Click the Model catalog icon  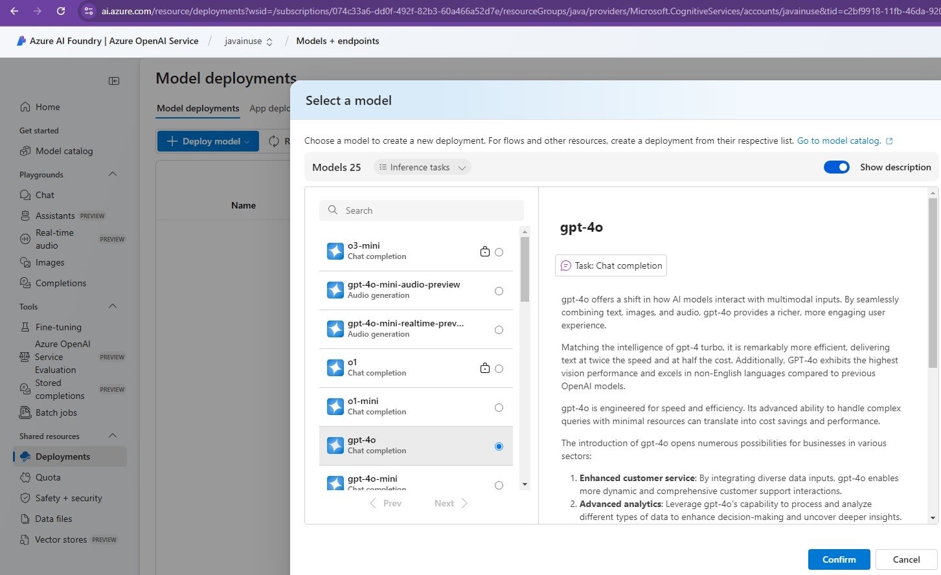[x=25, y=151]
